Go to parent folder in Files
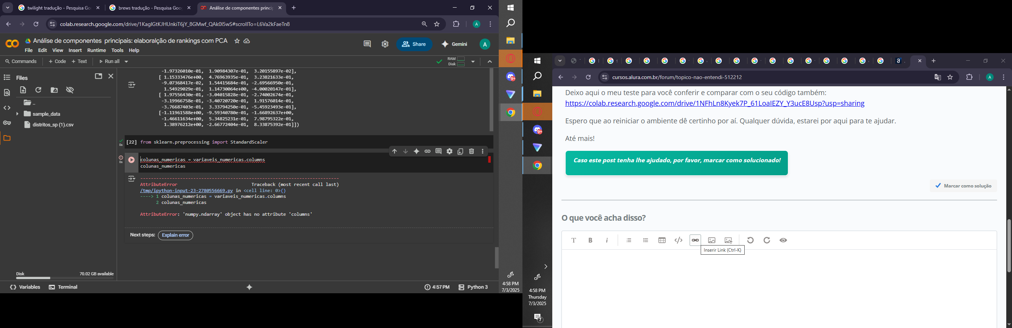1012x328 pixels. point(30,103)
